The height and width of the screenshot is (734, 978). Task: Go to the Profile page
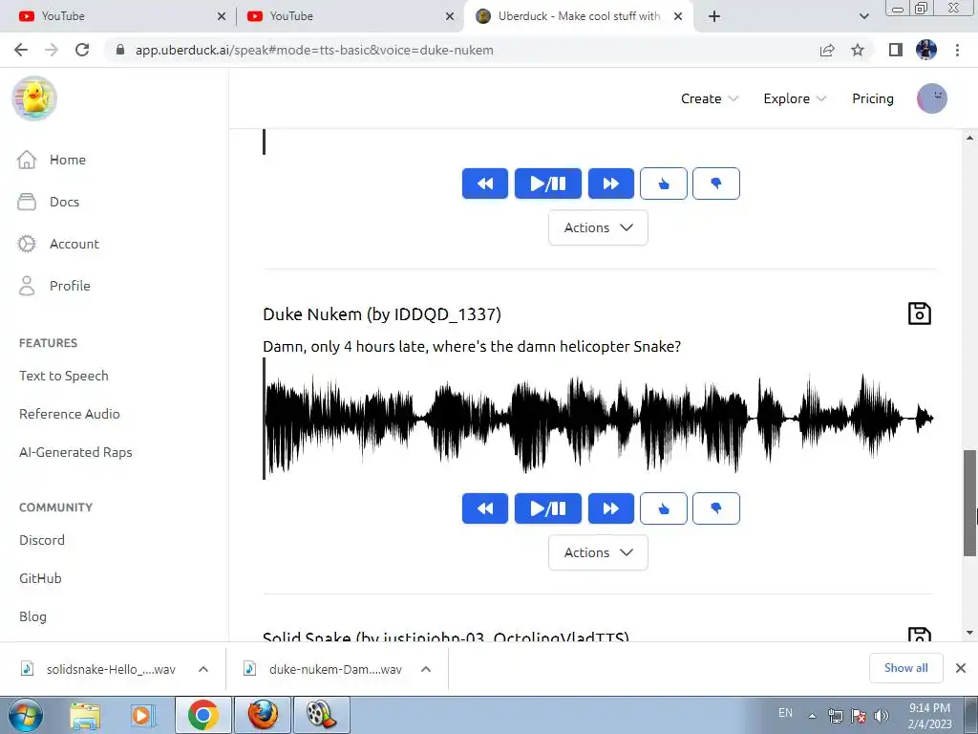pos(53,286)
